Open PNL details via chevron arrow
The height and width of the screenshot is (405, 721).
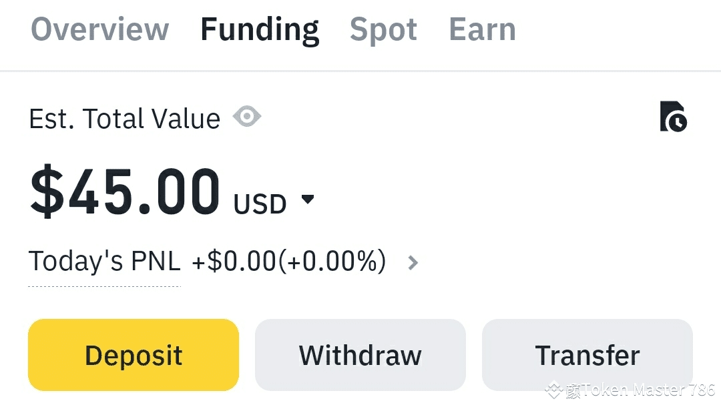[x=413, y=263]
